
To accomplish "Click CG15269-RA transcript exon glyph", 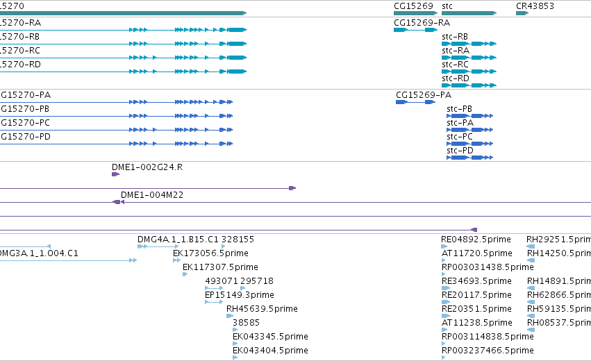I will (416, 30).
